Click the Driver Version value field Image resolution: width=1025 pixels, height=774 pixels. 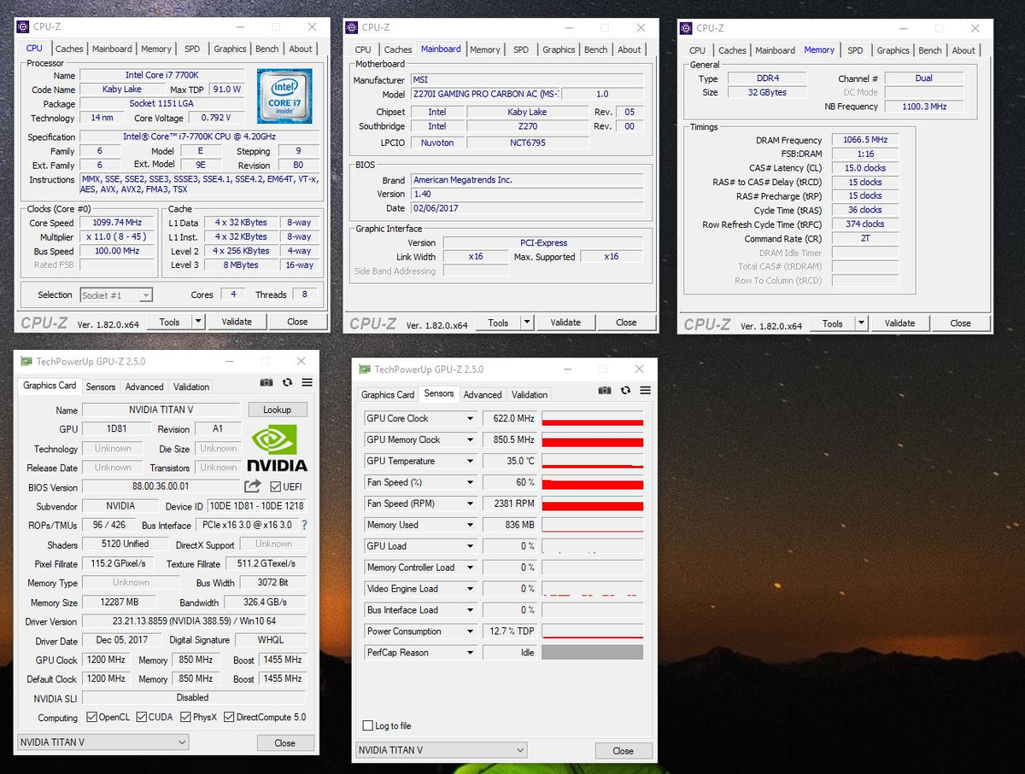click(x=193, y=621)
